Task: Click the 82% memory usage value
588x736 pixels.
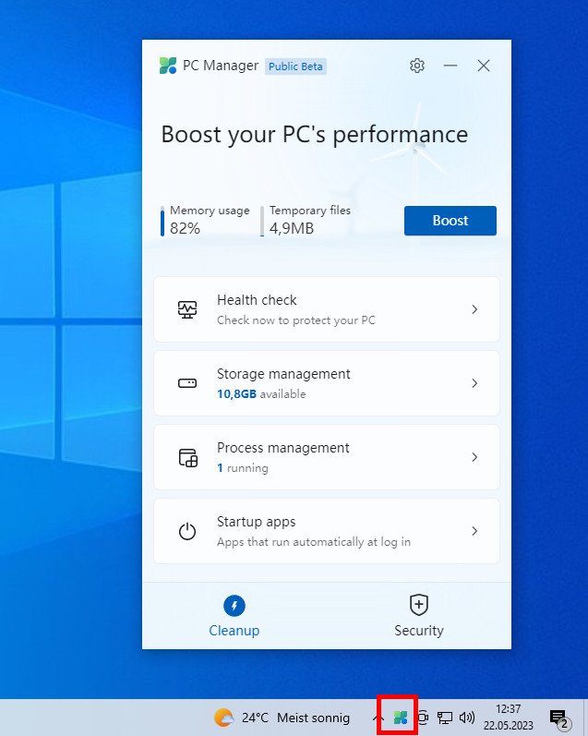Action: 185,229
